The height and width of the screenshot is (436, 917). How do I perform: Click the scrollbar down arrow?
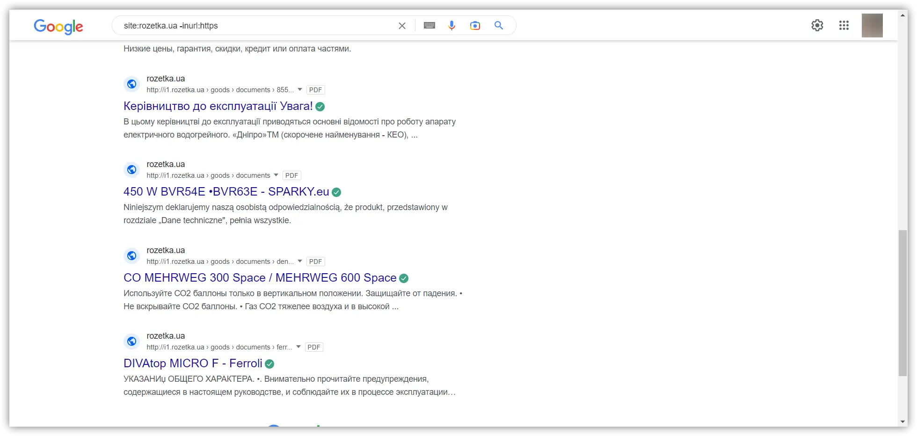click(902, 422)
